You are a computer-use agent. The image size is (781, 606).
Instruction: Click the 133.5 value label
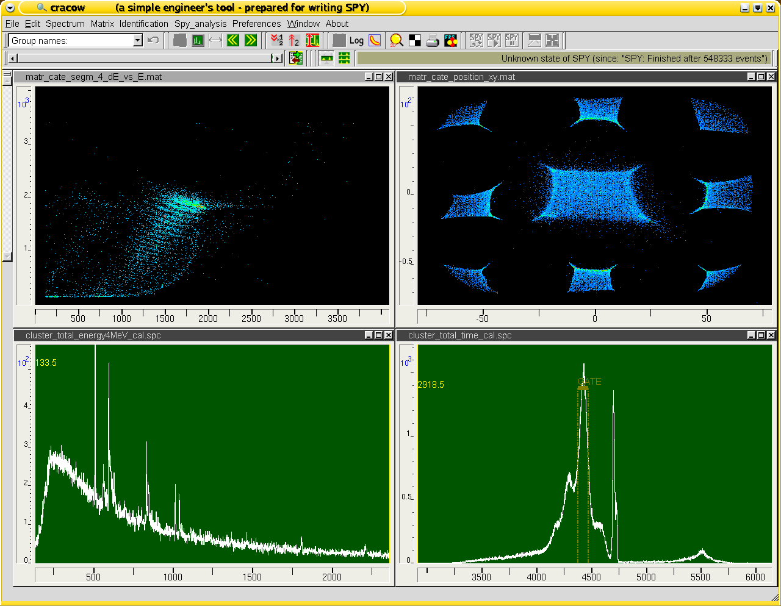pos(46,363)
